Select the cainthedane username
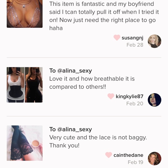 point(128,155)
